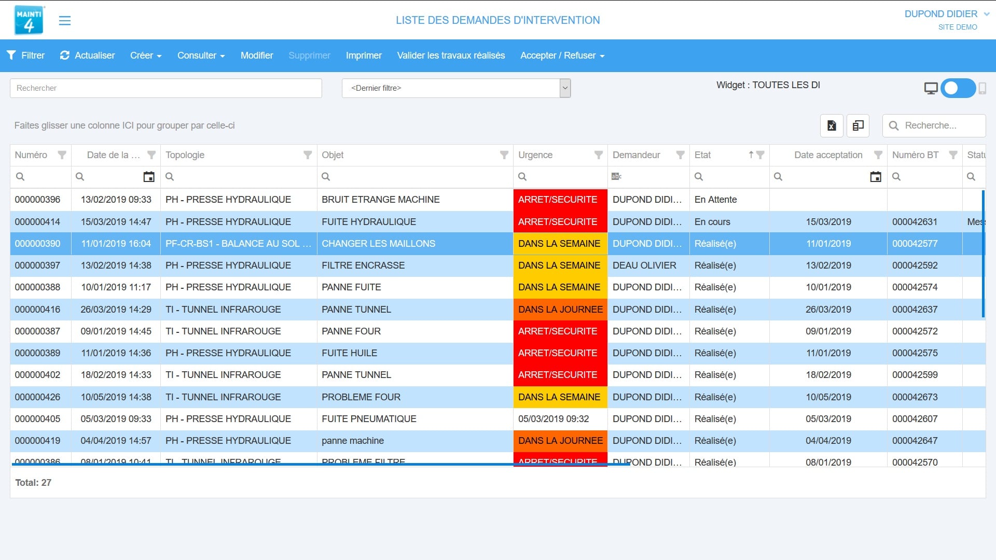
Task: Click the Actualiser refresh icon
Action: click(x=65, y=55)
